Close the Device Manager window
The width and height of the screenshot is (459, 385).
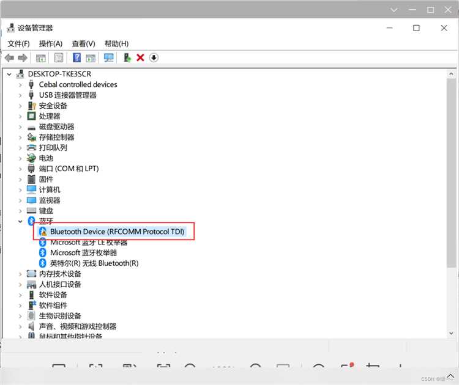tap(444, 28)
